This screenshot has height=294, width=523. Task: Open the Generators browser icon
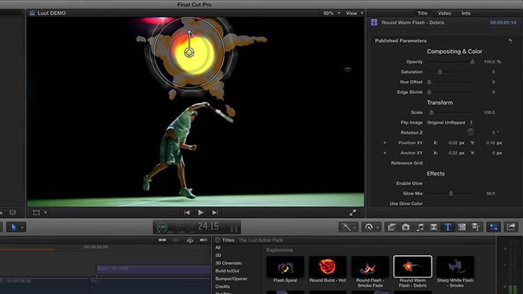[462, 227]
